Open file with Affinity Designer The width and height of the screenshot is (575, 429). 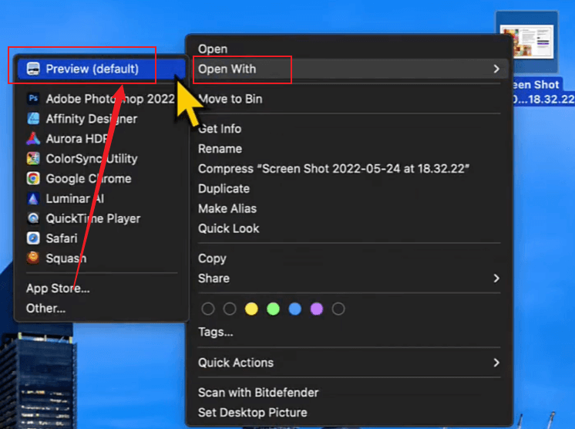click(x=102, y=119)
